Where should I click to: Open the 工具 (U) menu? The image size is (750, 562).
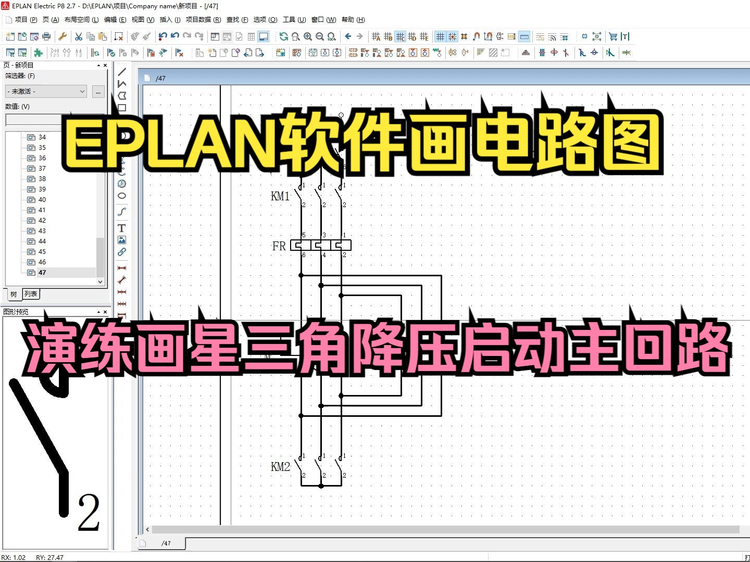pyautogui.click(x=294, y=20)
